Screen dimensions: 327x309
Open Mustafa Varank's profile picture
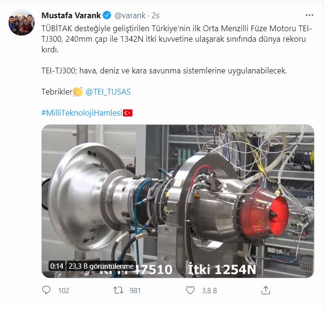[22, 23]
